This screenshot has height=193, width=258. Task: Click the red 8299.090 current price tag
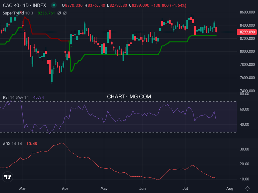tap(247, 32)
